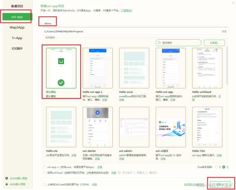Open 详情 link beside 启用uniCloud checkbox
Screen dimensions: 236x190
[x=114, y=173]
